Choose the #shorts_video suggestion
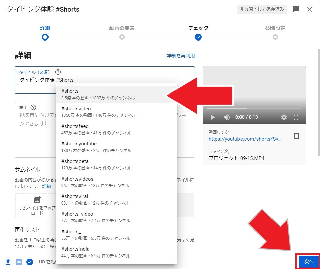The height and width of the screenshot is (269, 320). [116, 217]
